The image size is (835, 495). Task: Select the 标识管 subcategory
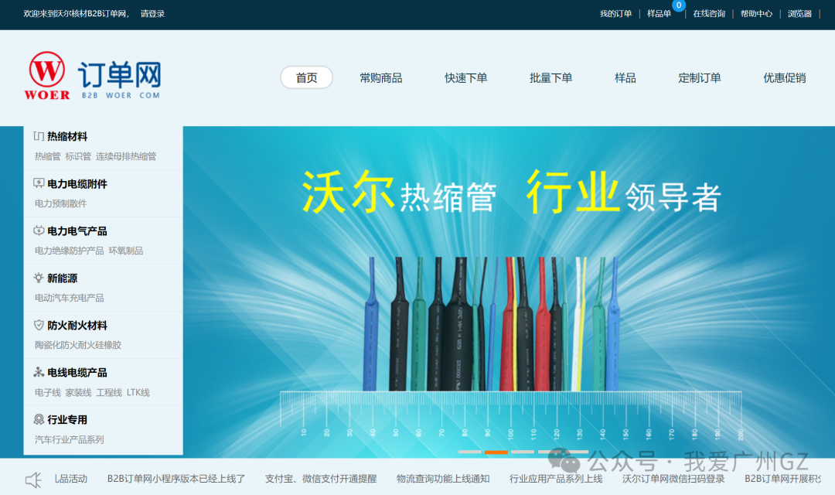(x=78, y=156)
